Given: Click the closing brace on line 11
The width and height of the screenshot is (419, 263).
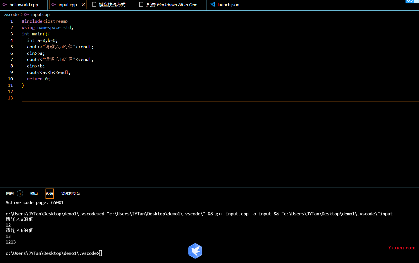Looking at the screenshot, I should [x=23, y=85].
